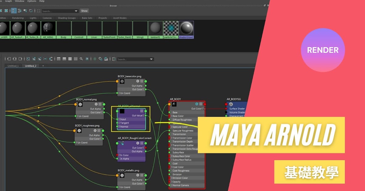The image size is (365, 191).
Task: Click Surface Shader port on AR_BODYSG
Action: coord(226,109)
